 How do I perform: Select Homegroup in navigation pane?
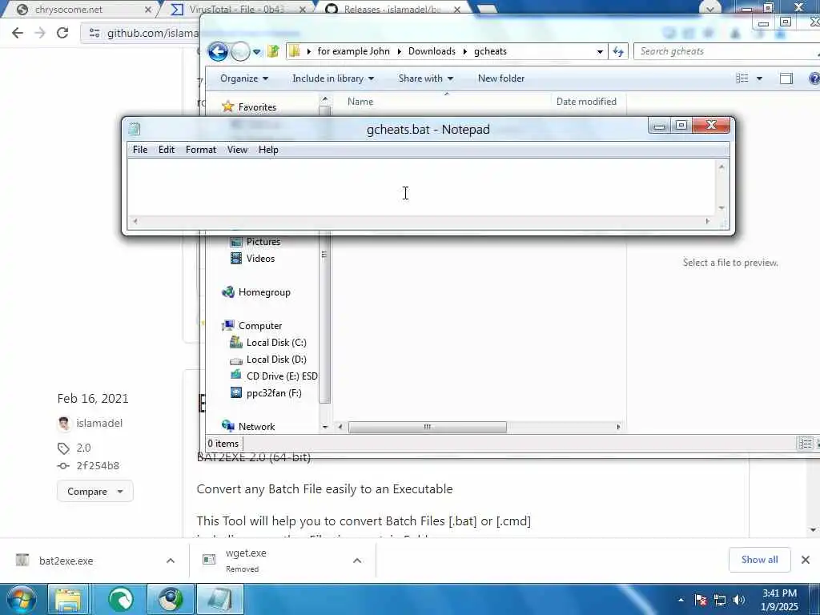pos(264,292)
